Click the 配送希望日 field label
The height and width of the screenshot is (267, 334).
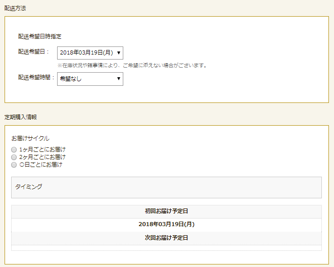(33, 51)
